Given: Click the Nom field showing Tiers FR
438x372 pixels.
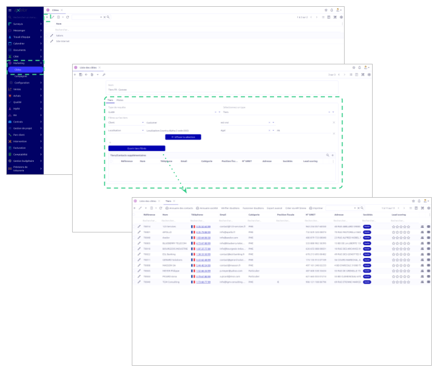Looking at the screenshot, I should tap(165, 90).
